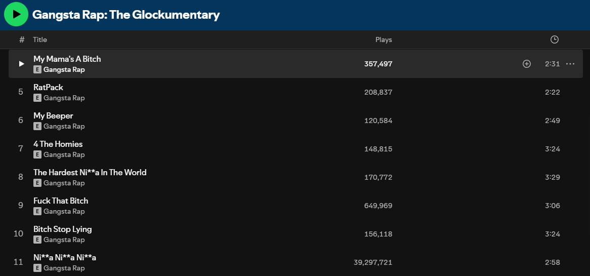
Task: Click the Gangsta Rap: The Glockumentary heading
Action: coord(126,15)
